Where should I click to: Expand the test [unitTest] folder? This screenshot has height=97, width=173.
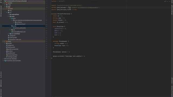point(8,34)
